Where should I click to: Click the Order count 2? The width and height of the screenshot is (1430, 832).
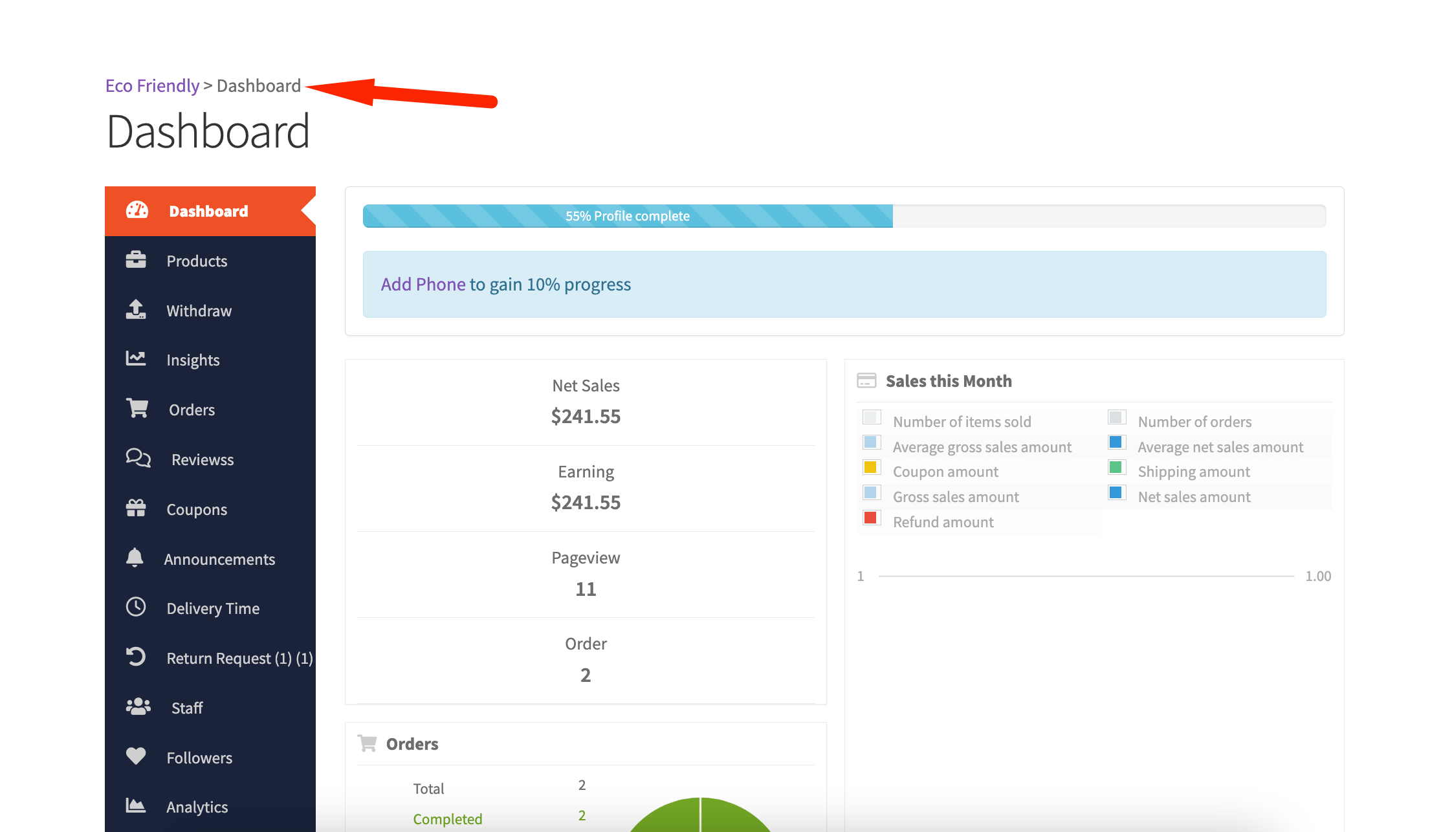point(586,675)
